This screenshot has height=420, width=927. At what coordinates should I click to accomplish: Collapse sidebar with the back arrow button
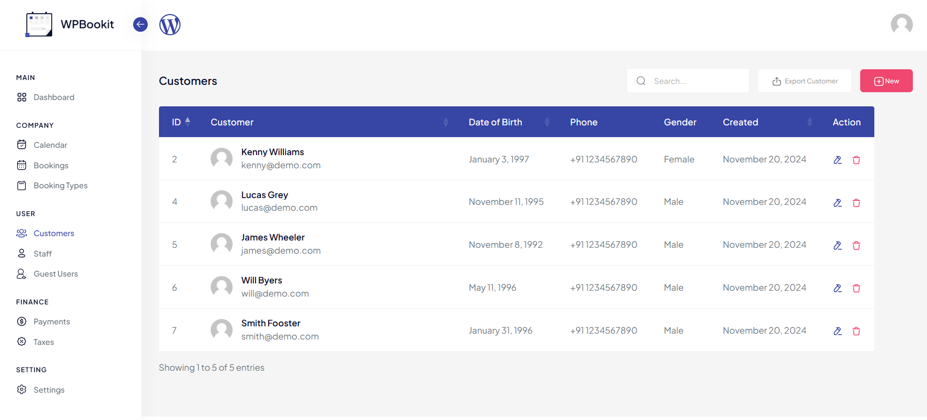(x=140, y=24)
